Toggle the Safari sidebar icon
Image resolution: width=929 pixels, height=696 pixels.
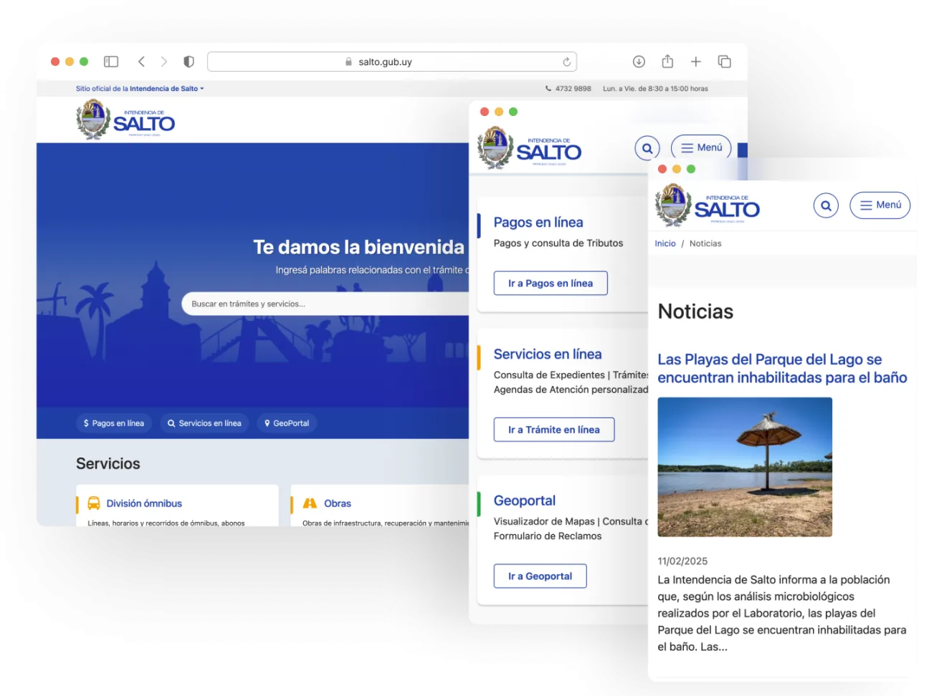[111, 62]
